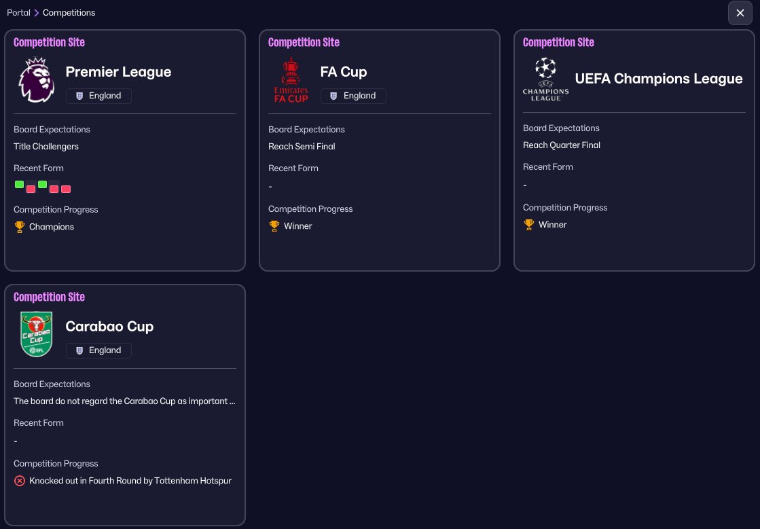Click the England tag under Carabao Cup

[x=98, y=350]
